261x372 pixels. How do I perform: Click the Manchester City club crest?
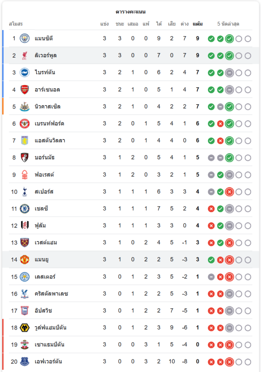pyautogui.click(x=25, y=38)
